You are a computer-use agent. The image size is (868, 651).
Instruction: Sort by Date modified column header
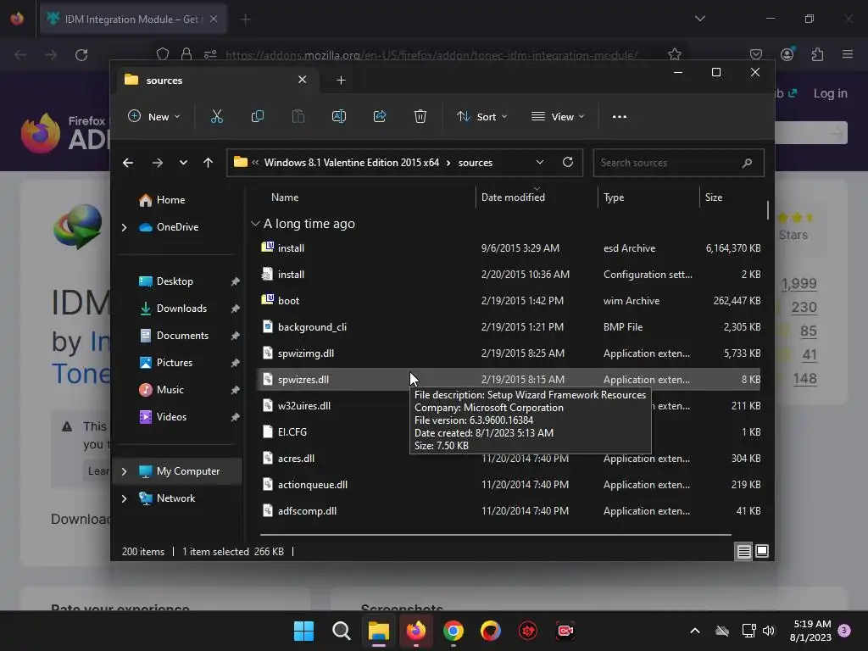click(513, 197)
